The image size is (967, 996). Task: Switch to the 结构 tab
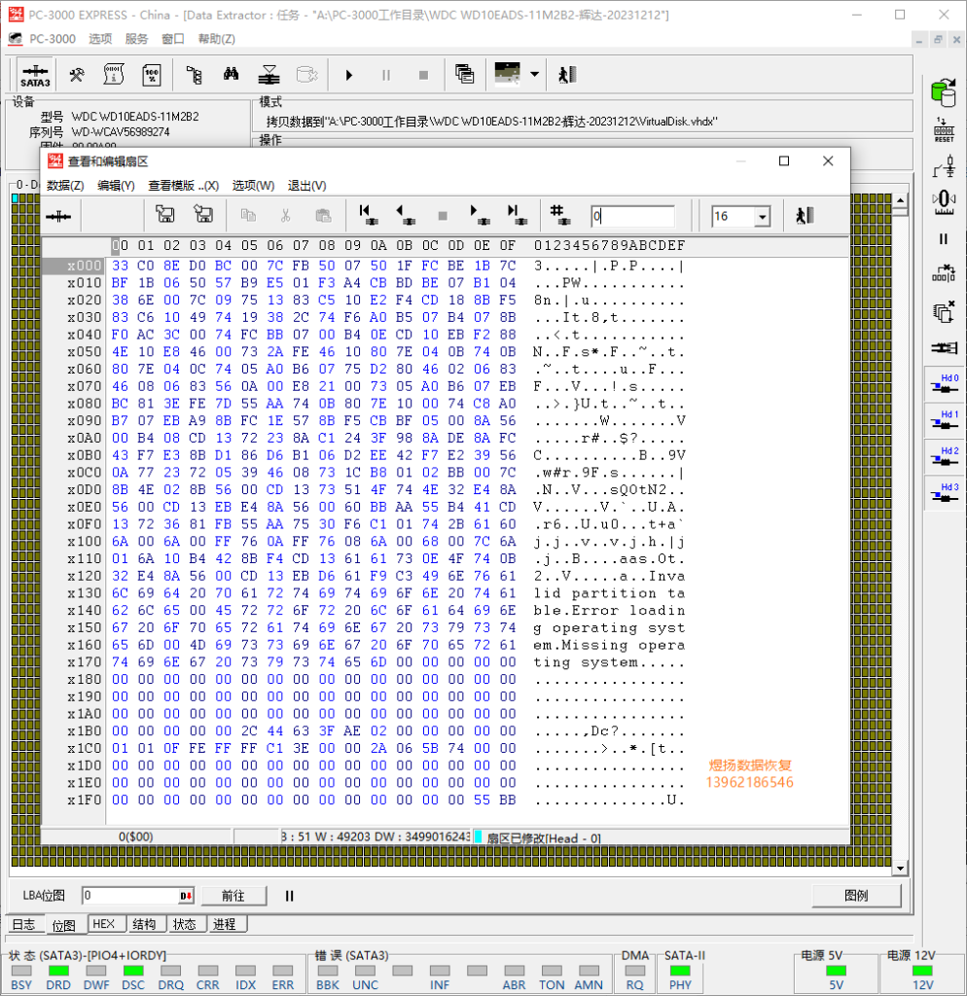pyautogui.click(x=144, y=924)
